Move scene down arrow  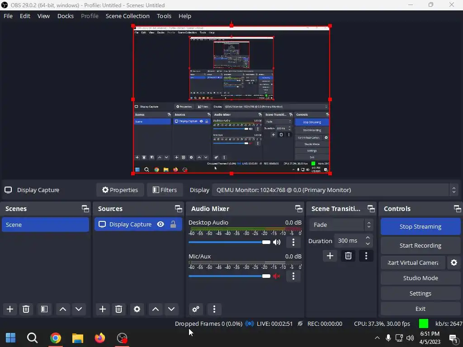tap(79, 309)
